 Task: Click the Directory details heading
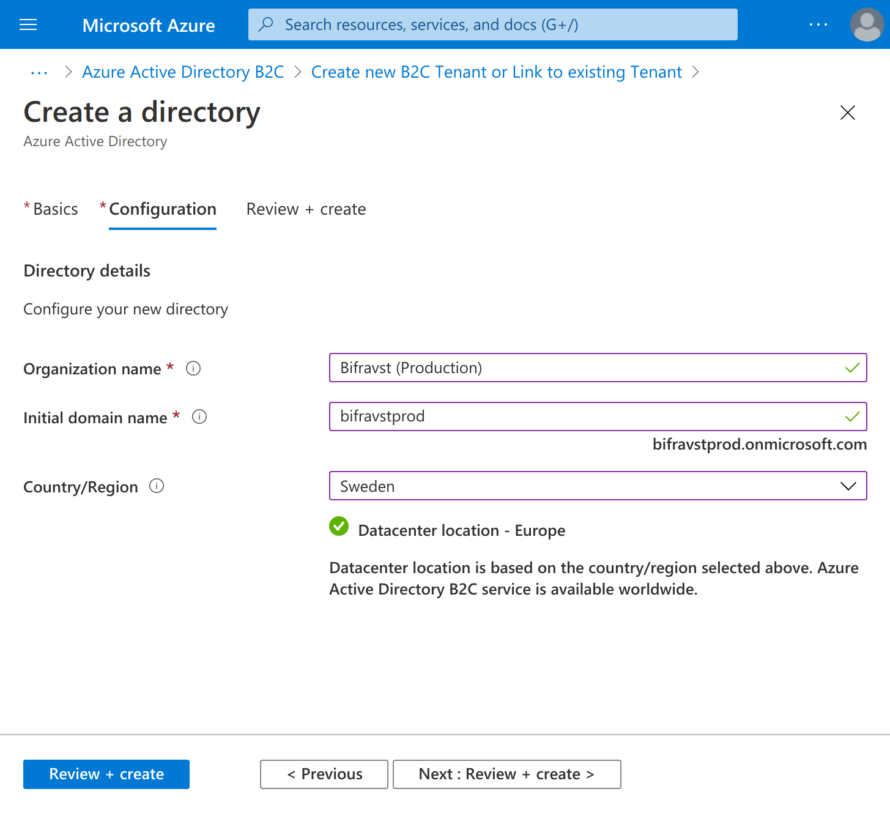[87, 271]
